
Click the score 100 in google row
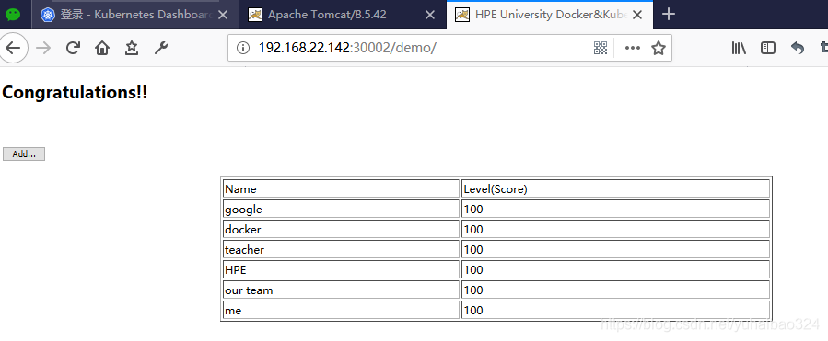point(616,210)
